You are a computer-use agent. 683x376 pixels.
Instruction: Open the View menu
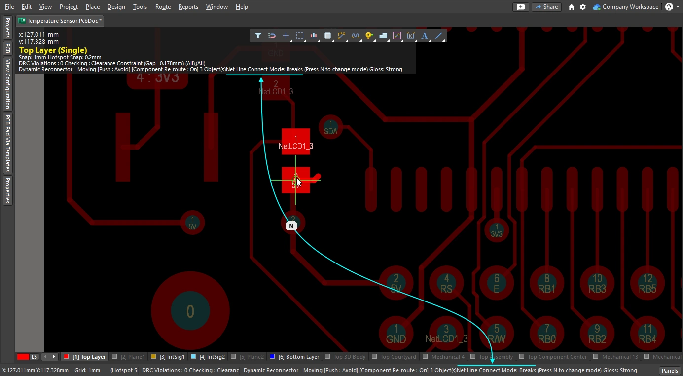(45, 7)
